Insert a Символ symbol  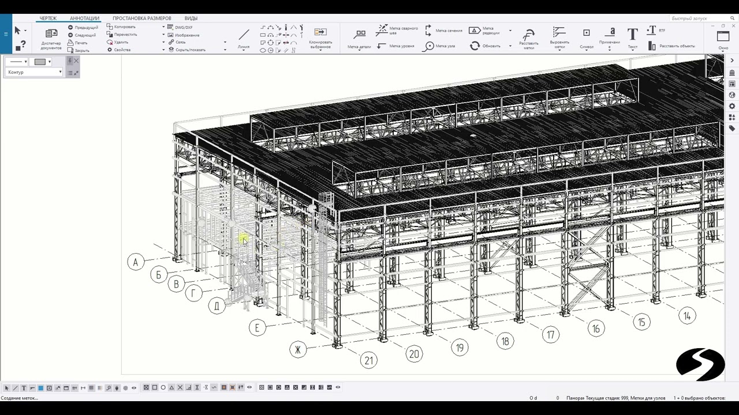[587, 38]
